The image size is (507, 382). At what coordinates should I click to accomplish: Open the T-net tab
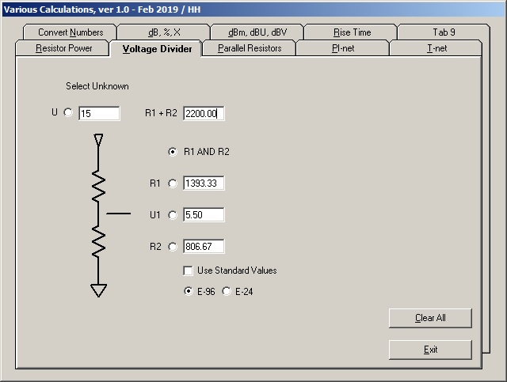[x=436, y=48]
